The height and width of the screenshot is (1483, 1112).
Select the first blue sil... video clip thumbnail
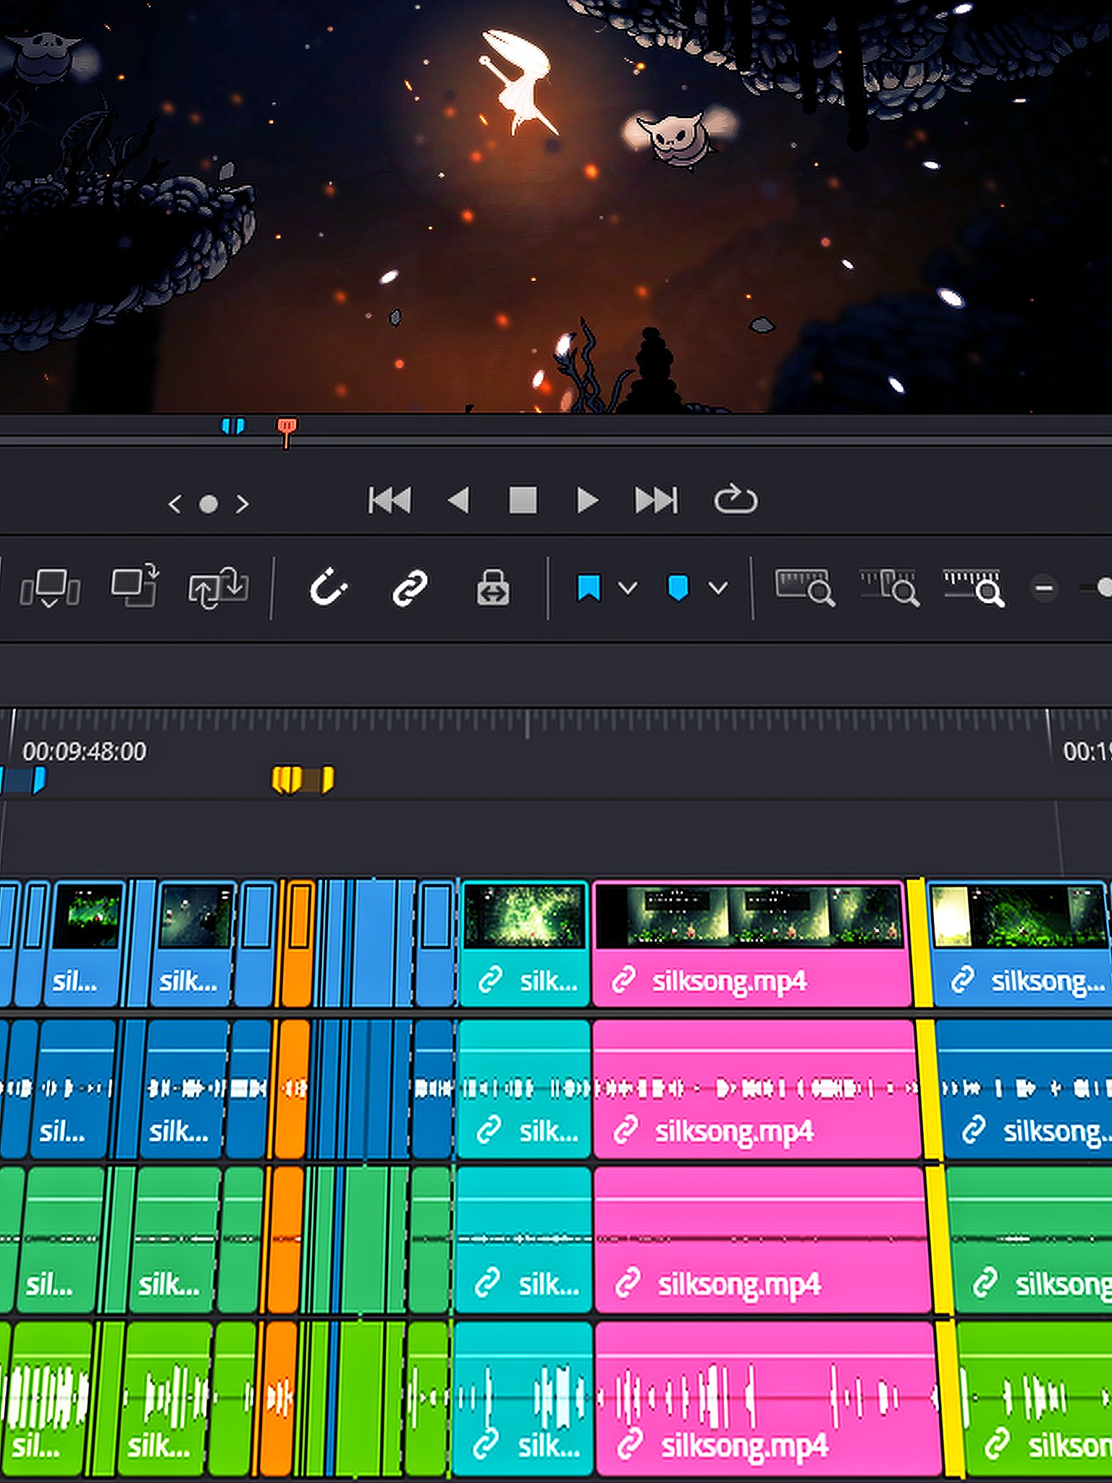[x=87, y=915]
